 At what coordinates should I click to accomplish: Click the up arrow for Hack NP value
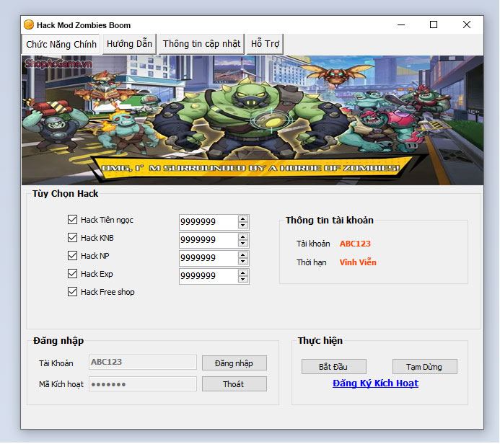click(x=243, y=255)
